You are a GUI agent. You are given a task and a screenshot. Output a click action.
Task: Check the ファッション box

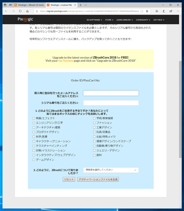pos(94,123)
